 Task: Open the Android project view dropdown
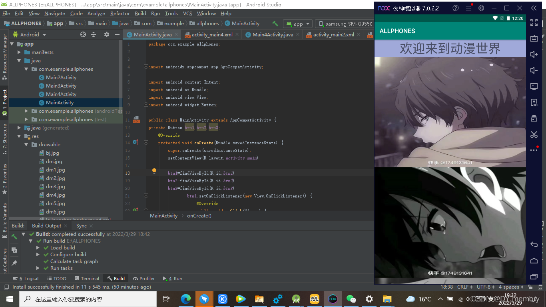click(x=29, y=34)
